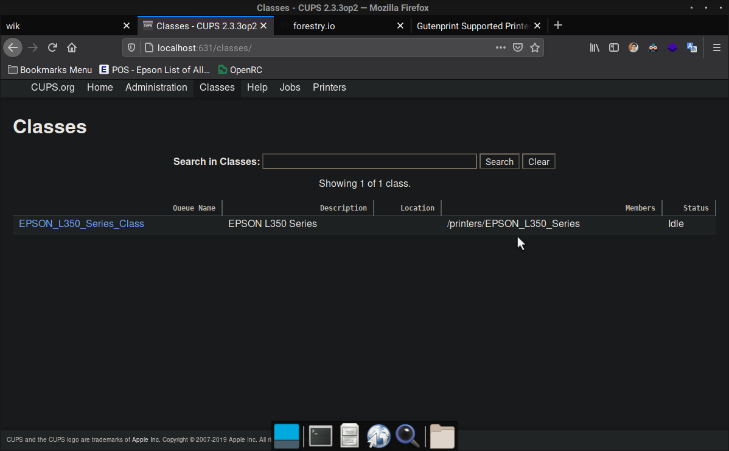Click the EPSON L350 Series description cell
Screen dimensions: 729x451
[273, 223]
